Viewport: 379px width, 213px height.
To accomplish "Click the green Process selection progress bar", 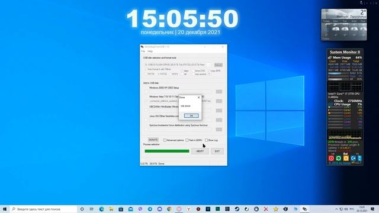I will [x=167, y=151].
